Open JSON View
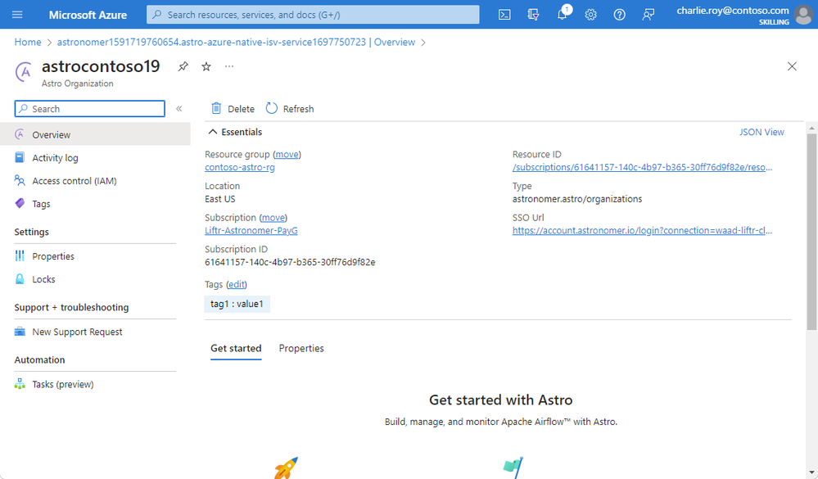Image resolution: width=818 pixels, height=479 pixels. pyautogui.click(x=762, y=132)
